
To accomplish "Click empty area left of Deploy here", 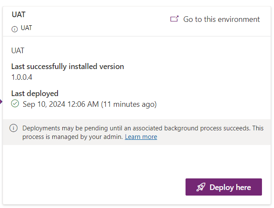I will click(x=94, y=187).
